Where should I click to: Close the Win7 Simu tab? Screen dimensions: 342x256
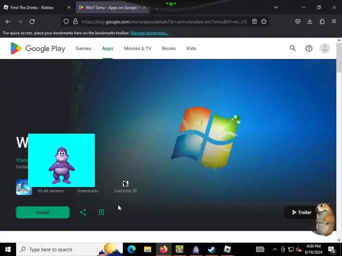144,7
